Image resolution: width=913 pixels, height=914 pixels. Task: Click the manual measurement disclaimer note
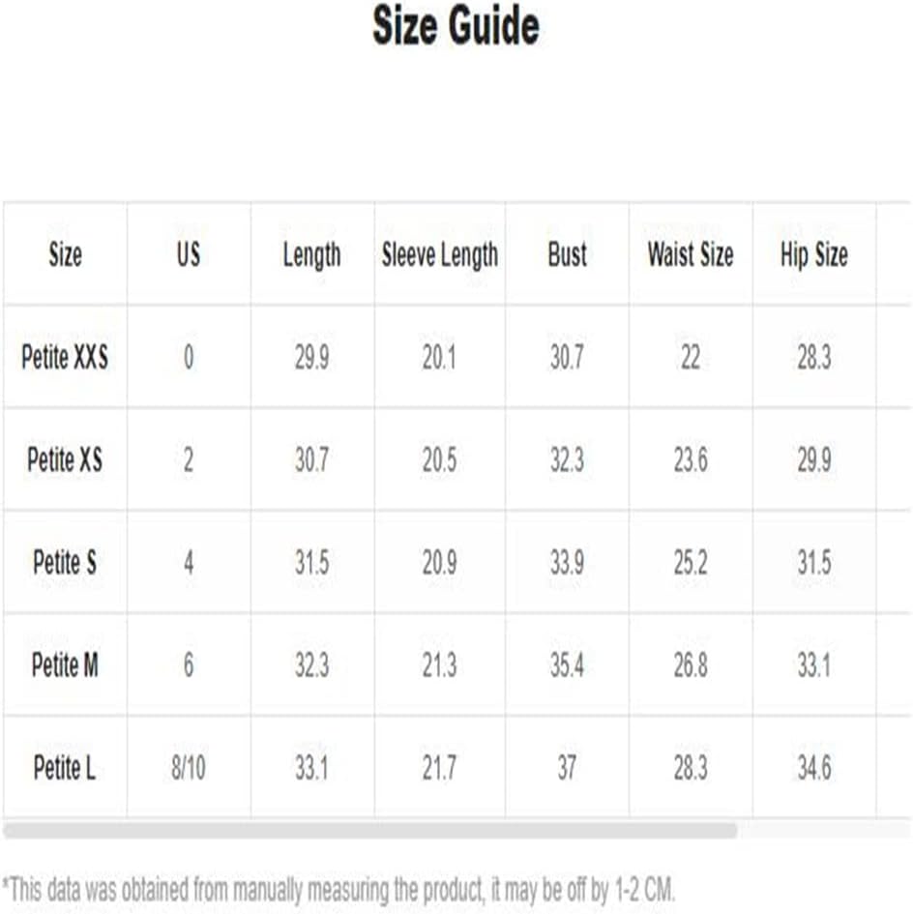[x=339, y=890]
